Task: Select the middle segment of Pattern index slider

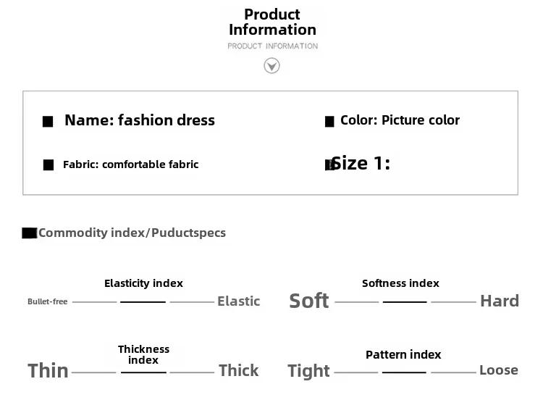Action: (404, 372)
